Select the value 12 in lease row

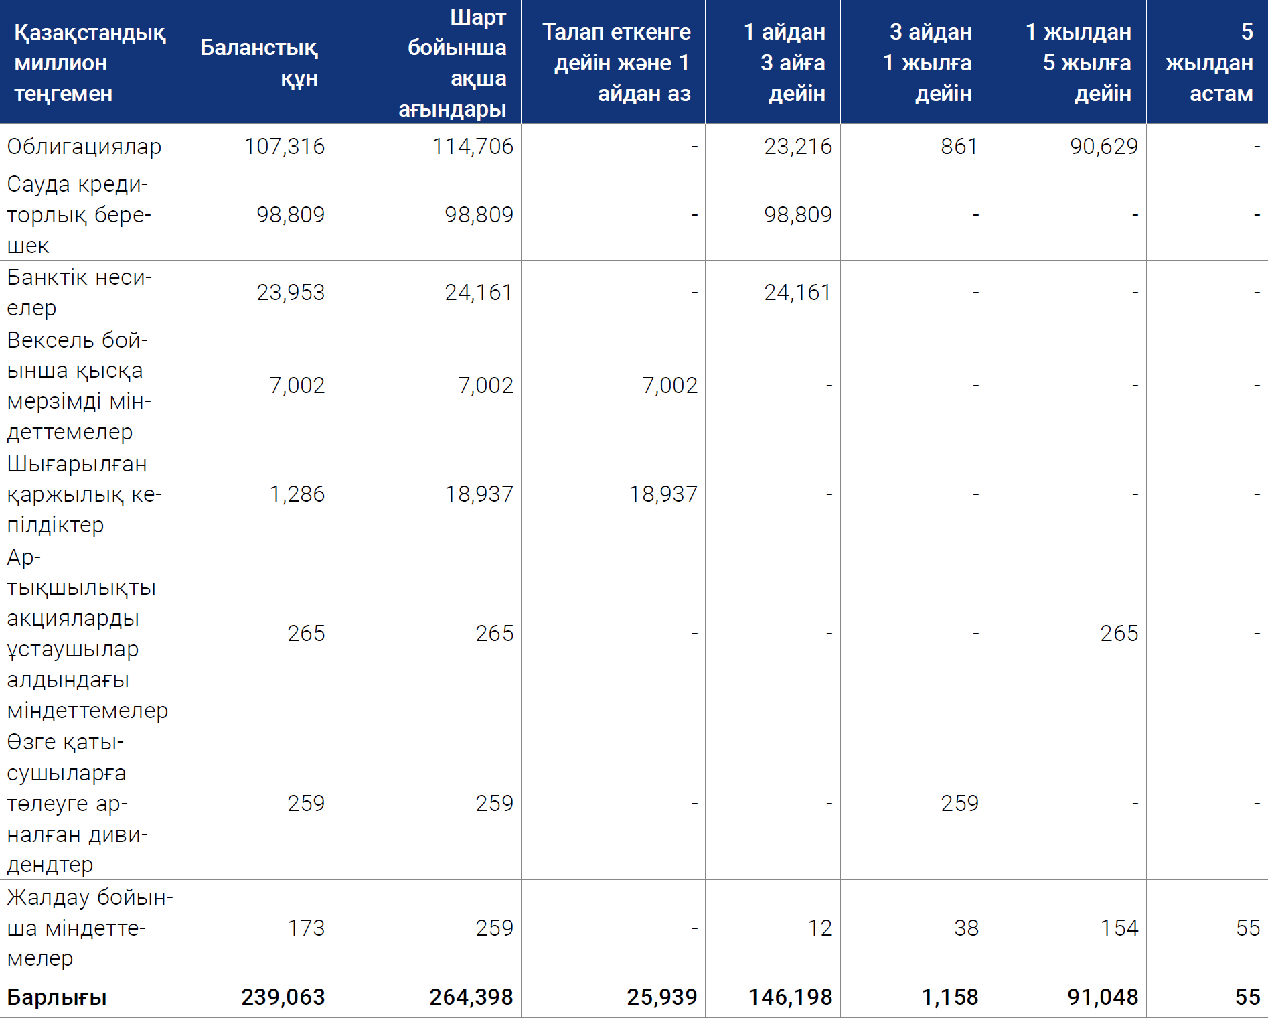tap(820, 928)
